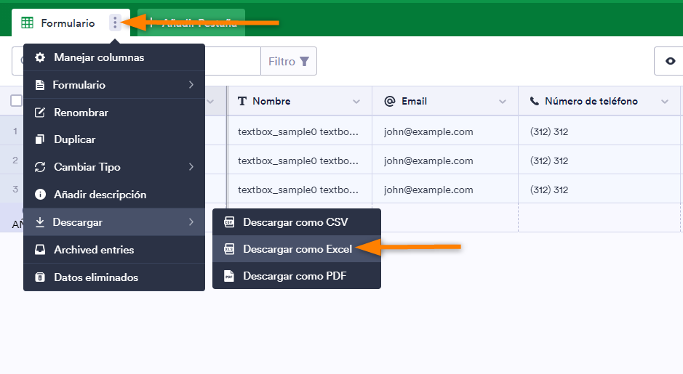
Task: Choose Descargar como Excel
Action: tap(297, 249)
